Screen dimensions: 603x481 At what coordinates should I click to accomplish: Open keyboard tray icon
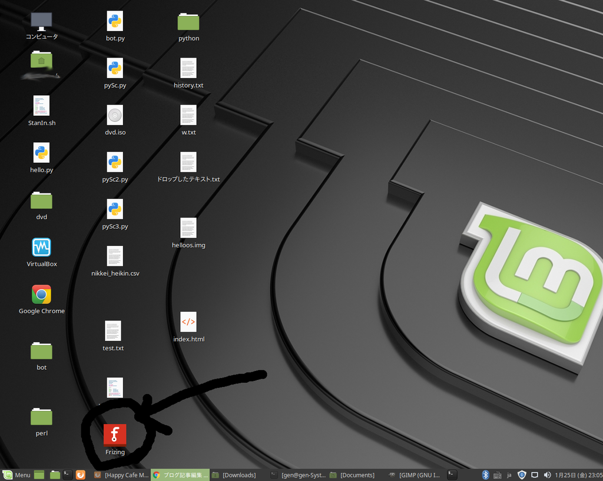click(x=497, y=475)
